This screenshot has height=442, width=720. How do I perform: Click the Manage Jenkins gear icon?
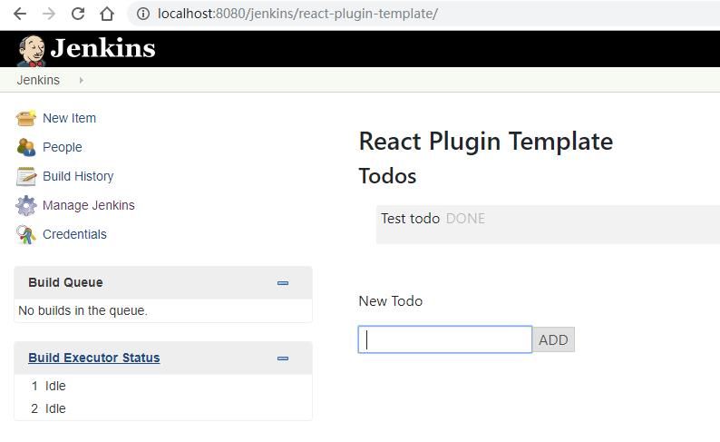coord(25,205)
